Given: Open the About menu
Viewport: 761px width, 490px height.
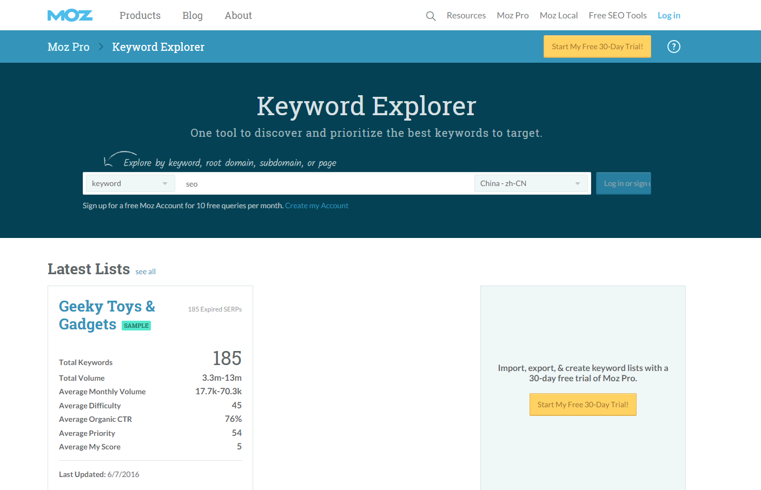Looking at the screenshot, I should 239,16.
